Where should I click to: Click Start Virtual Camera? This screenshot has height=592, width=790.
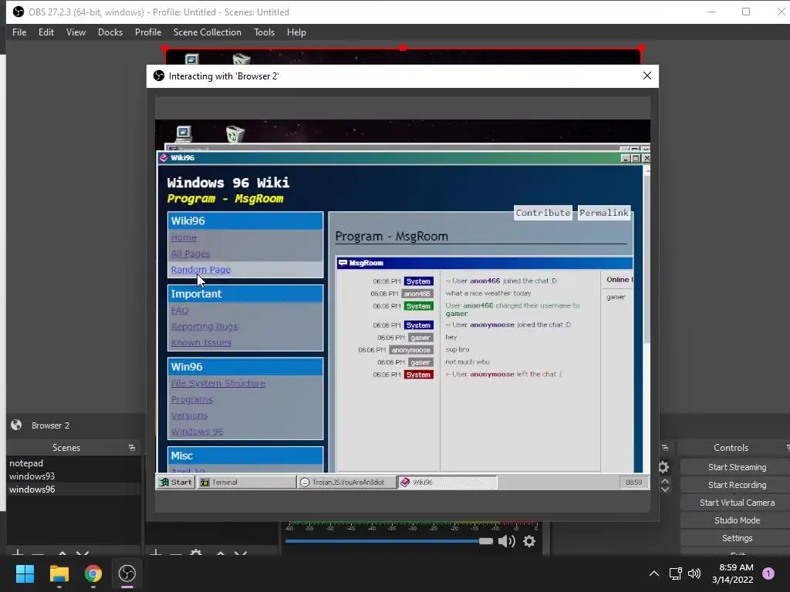[737, 503]
